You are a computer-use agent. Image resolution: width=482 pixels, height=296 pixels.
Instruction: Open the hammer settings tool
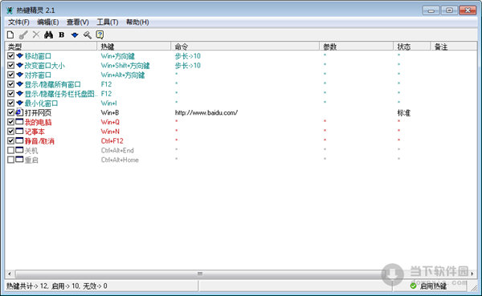coord(88,34)
